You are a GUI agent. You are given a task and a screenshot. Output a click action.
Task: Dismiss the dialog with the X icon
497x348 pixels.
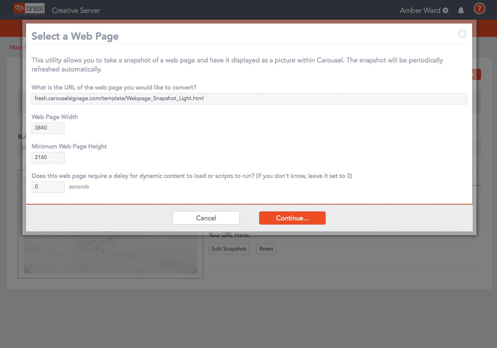(462, 34)
